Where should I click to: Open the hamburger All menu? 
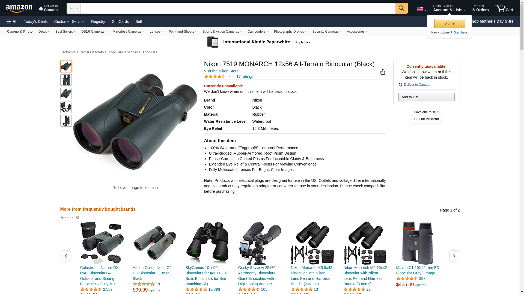[12, 22]
